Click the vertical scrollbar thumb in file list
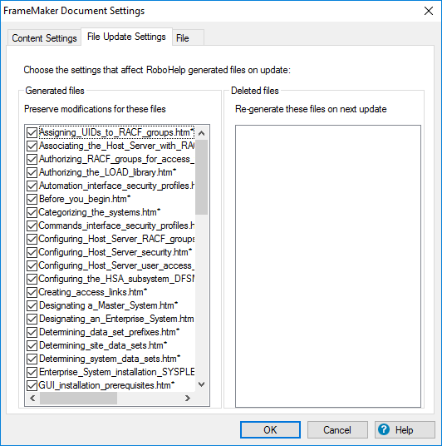The height and width of the screenshot is (446, 442). 201,177
